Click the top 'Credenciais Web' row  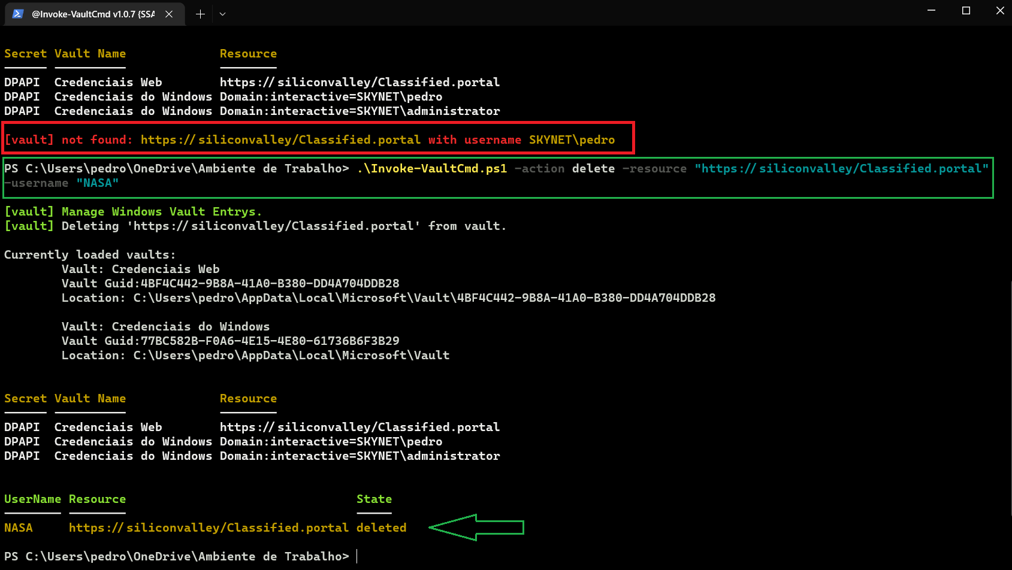click(x=252, y=82)
